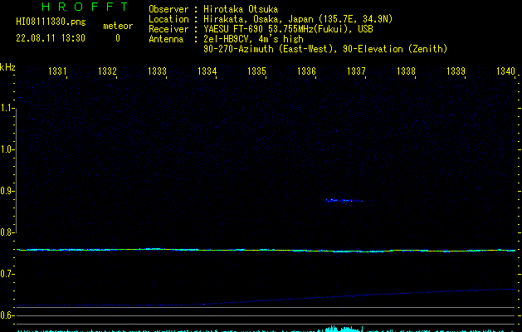Screen dimensions: 522x332
Task: Click the 1333 time axis label
Action: [x=157, y=71]
